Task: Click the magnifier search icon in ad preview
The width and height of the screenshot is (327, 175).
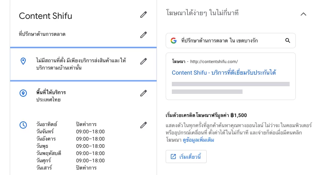Action: [x=287, y=41]
